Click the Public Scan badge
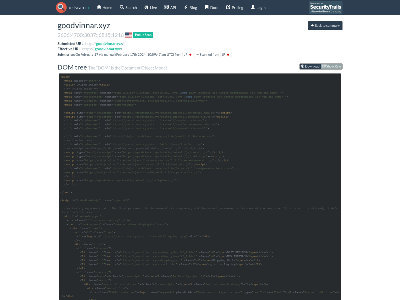 click(143, 35)
